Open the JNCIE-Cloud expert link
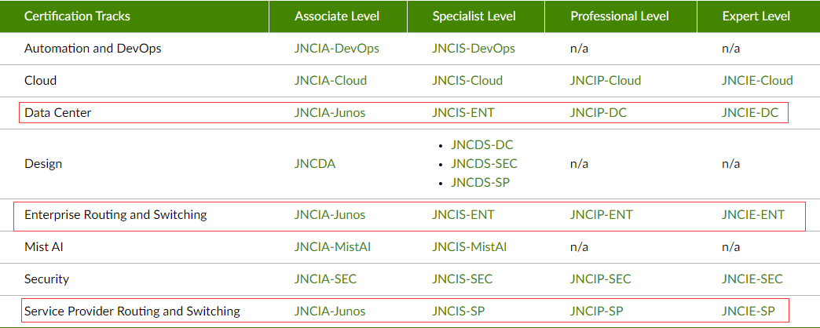The image size is (820, 328). [757, 81]
